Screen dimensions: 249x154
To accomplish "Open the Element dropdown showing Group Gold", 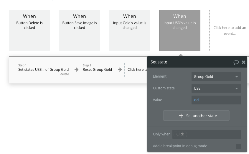I will tap(216, 77).
